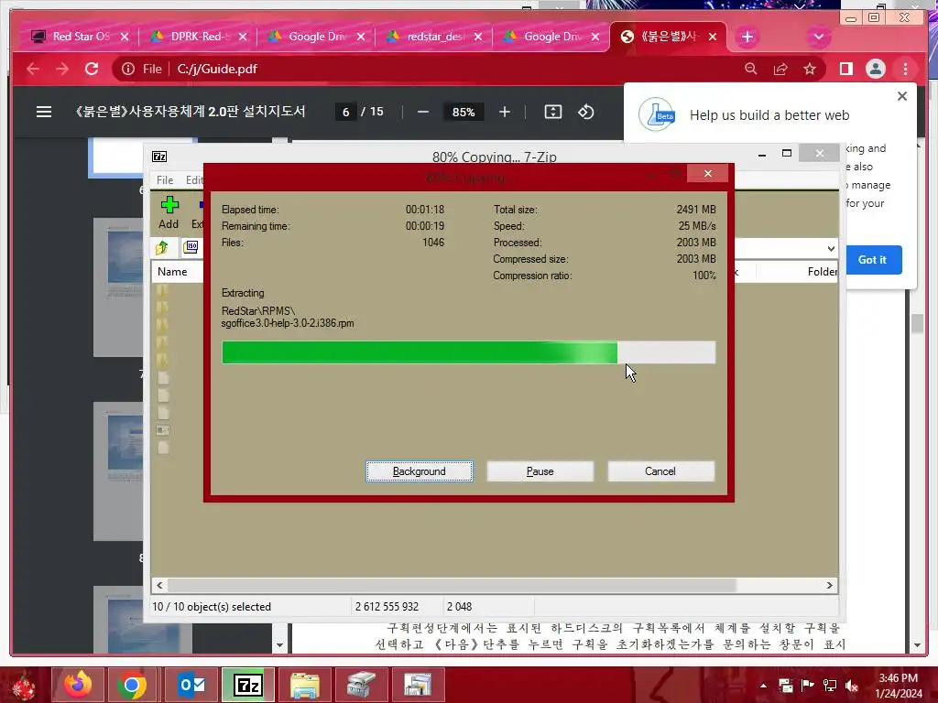Cancel the copying operation
The width and height of the screenshot is (938, 703).
click(x=660, y=471)
